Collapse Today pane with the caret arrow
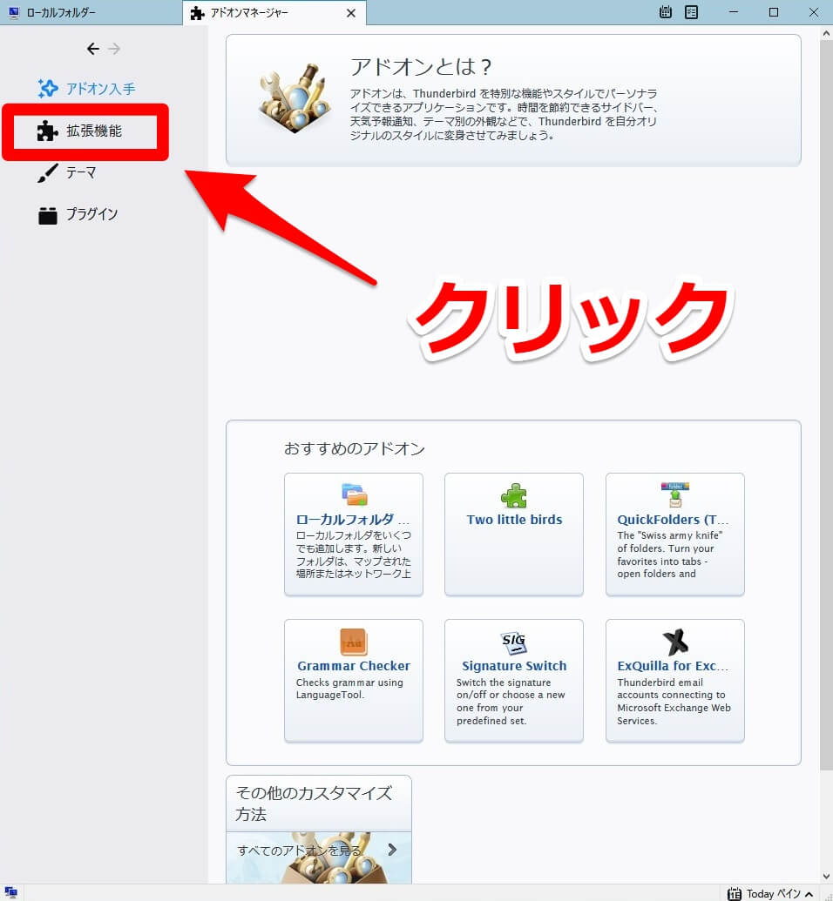 (x=809, y=894)
